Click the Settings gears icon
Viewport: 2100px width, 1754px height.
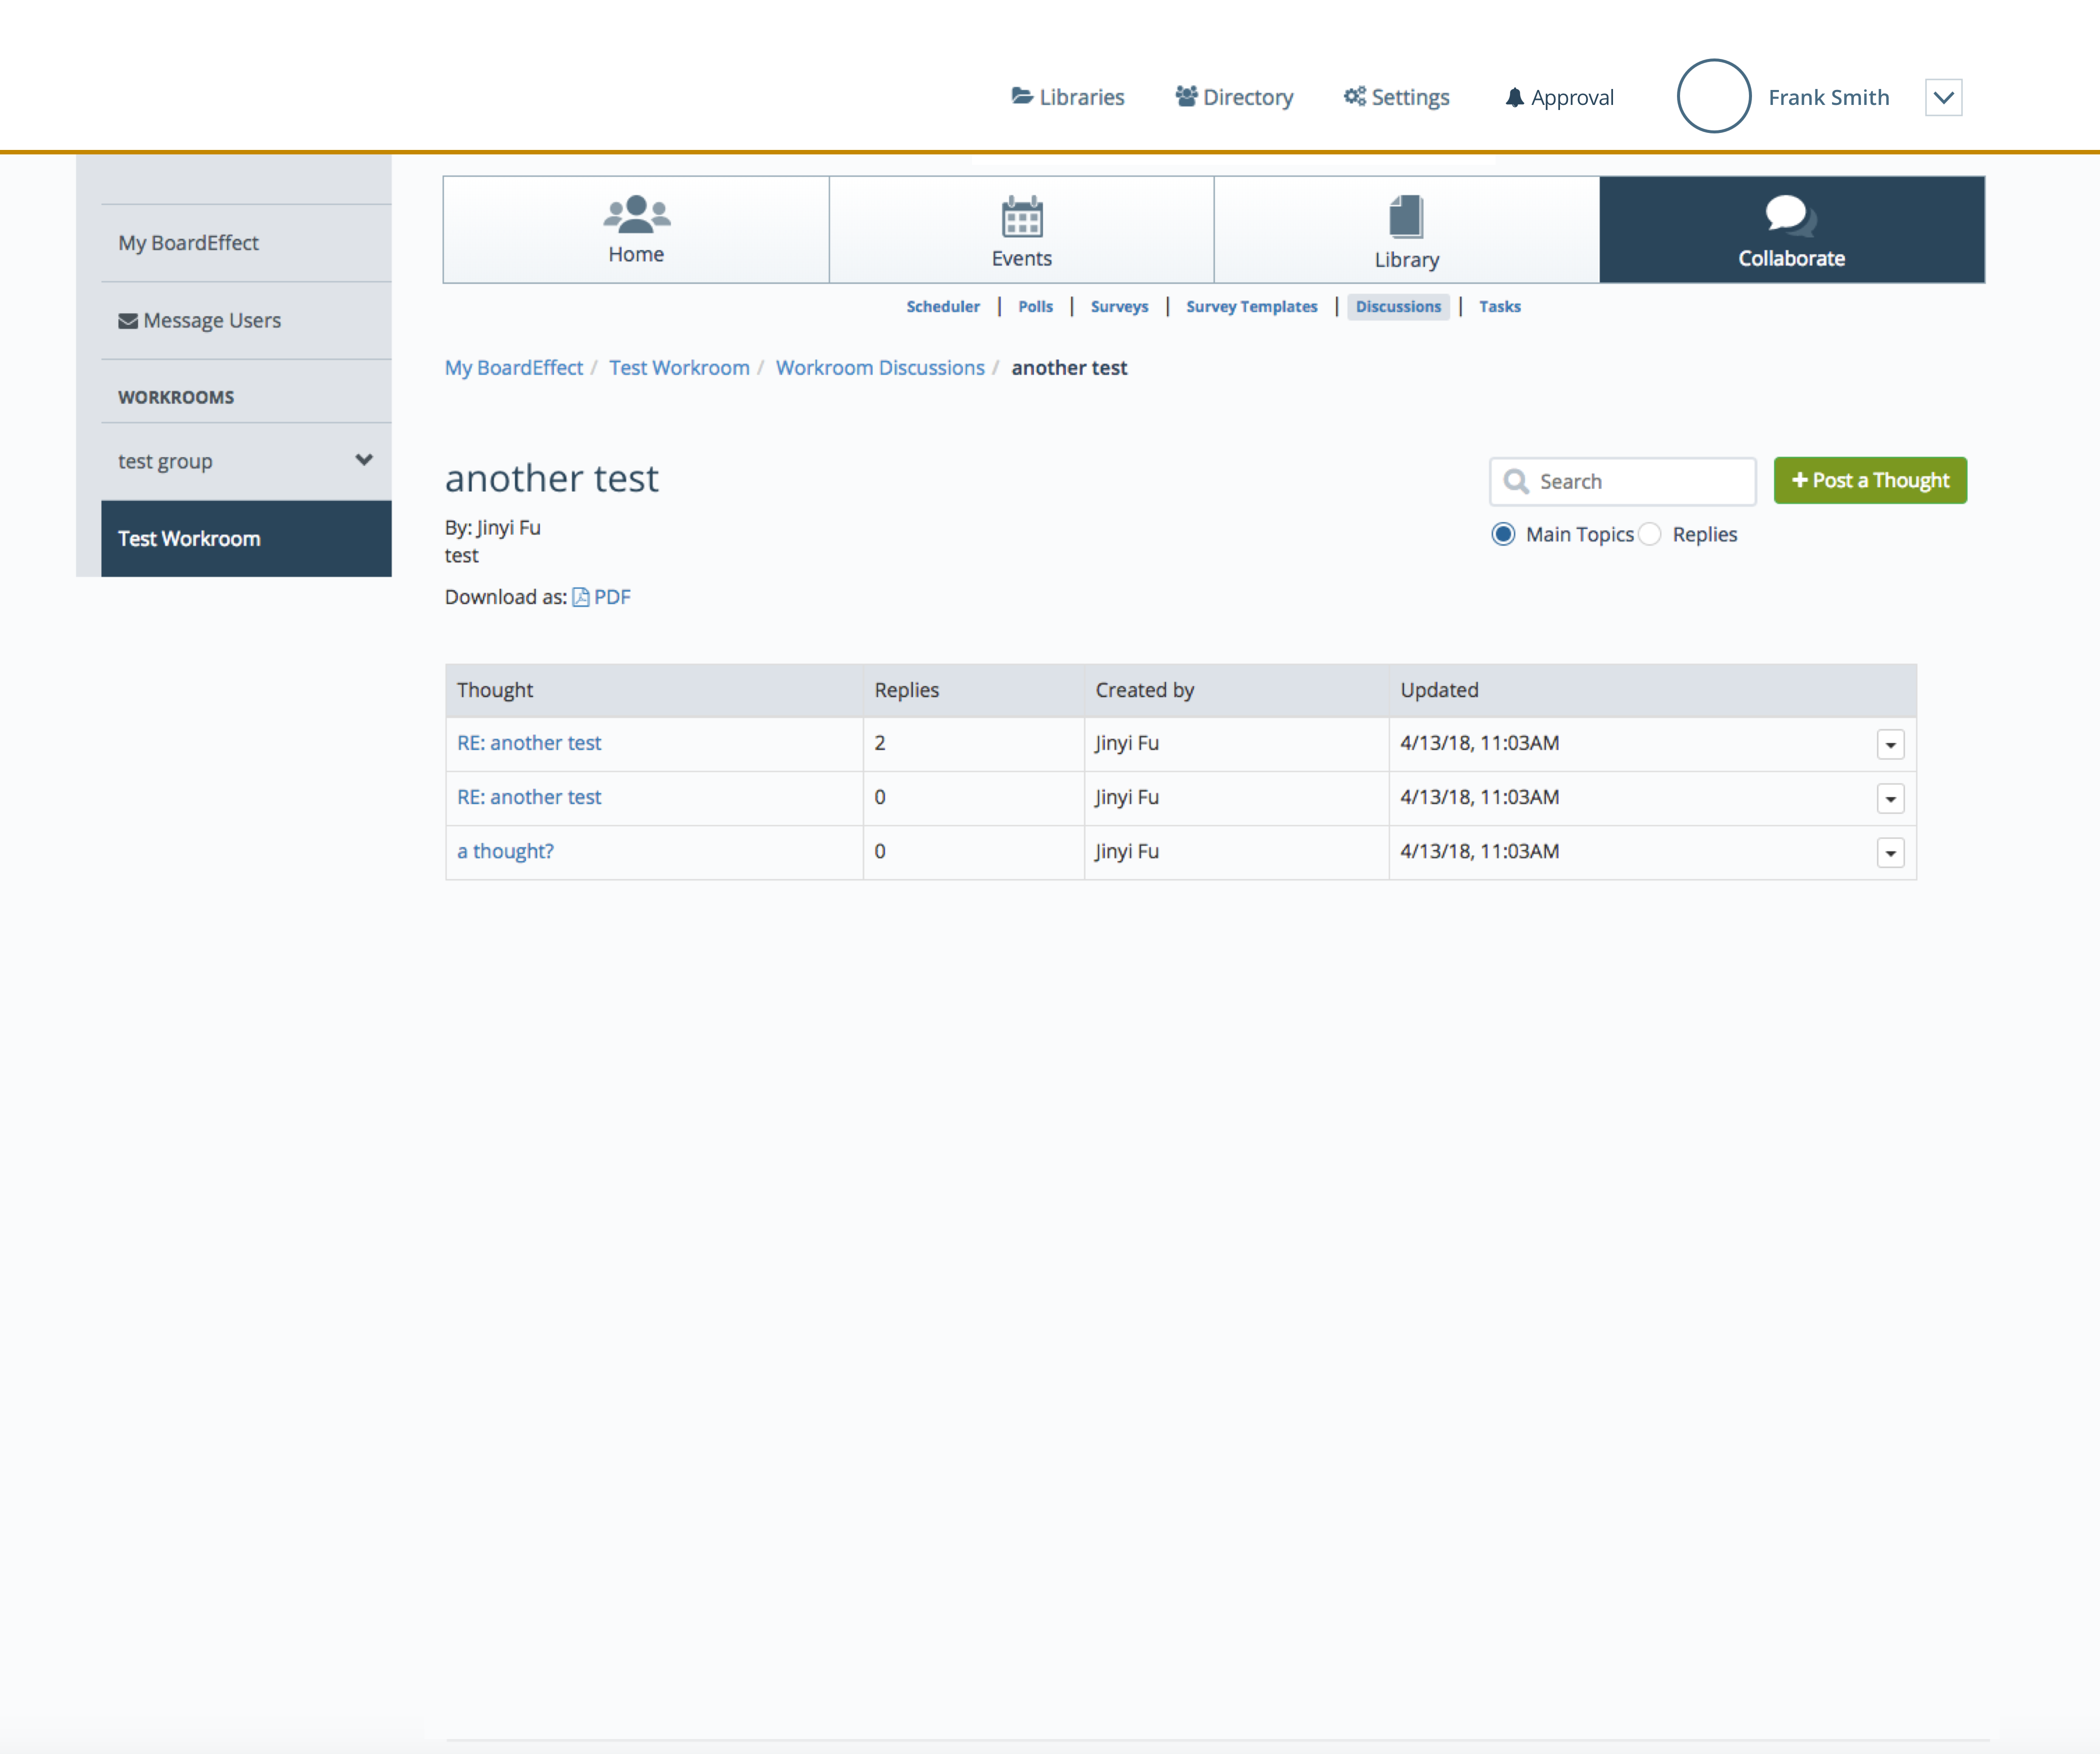click(x=1354, y=96)
